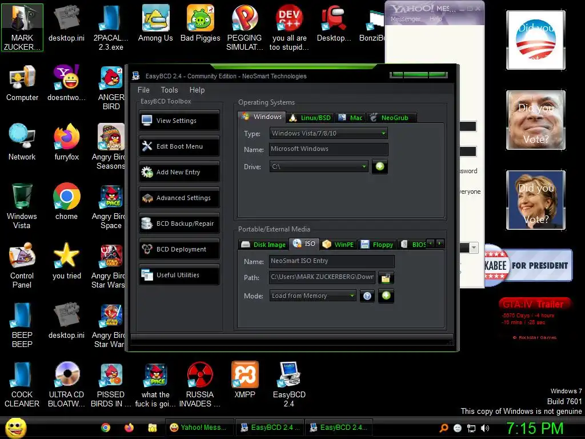Switch to the NeoGrub tab
The image size is (585, 439).
pyautogui.click(x=391, y=118)
